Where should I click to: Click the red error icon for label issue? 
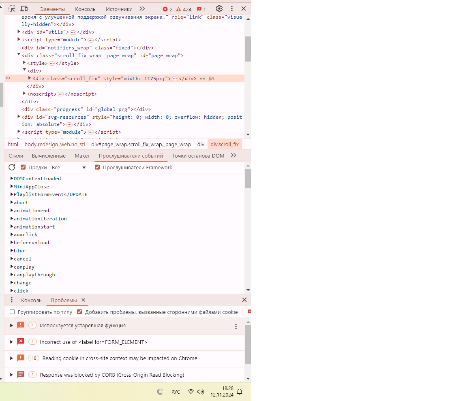point(21,341)
